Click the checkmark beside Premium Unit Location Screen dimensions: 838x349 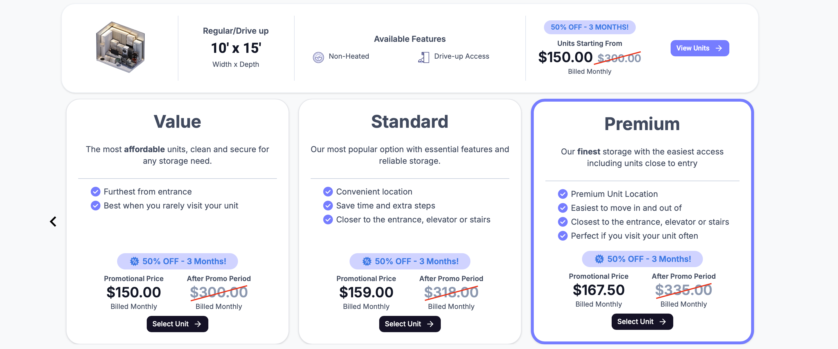(x=563, y=194)
